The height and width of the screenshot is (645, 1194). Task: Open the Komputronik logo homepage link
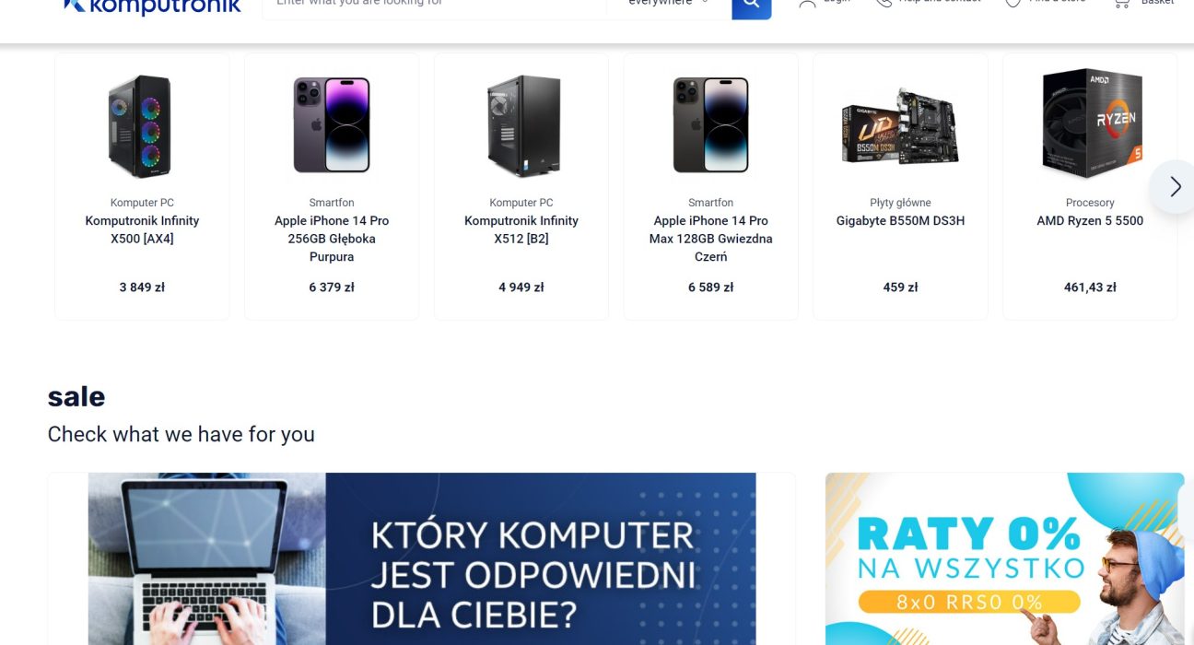[x=152, y=7]
